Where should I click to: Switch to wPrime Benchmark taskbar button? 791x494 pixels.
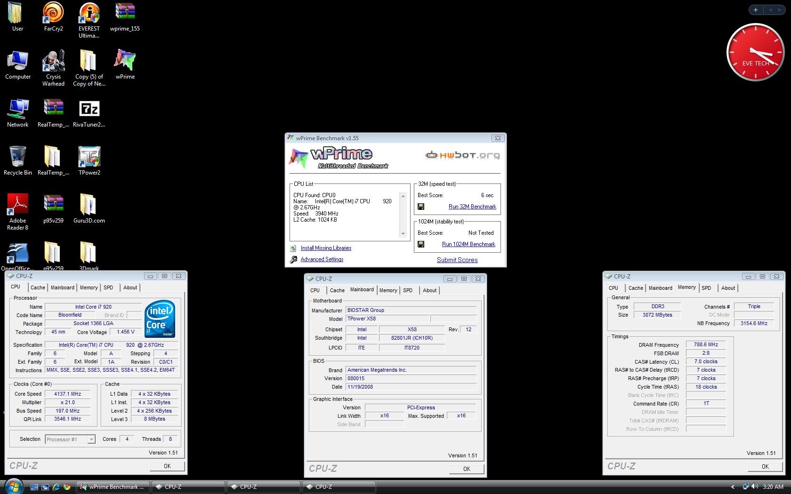pyautogui.click(x=113, y=487)
